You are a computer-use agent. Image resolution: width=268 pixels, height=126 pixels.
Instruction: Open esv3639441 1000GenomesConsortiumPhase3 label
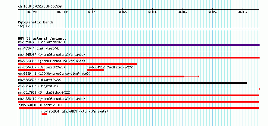tap(54, 73)
